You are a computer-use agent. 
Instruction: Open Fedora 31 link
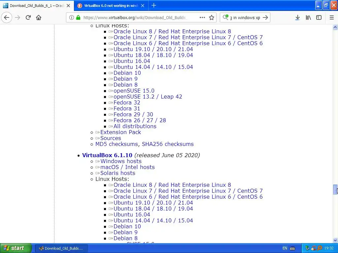(x=127, y=108)
